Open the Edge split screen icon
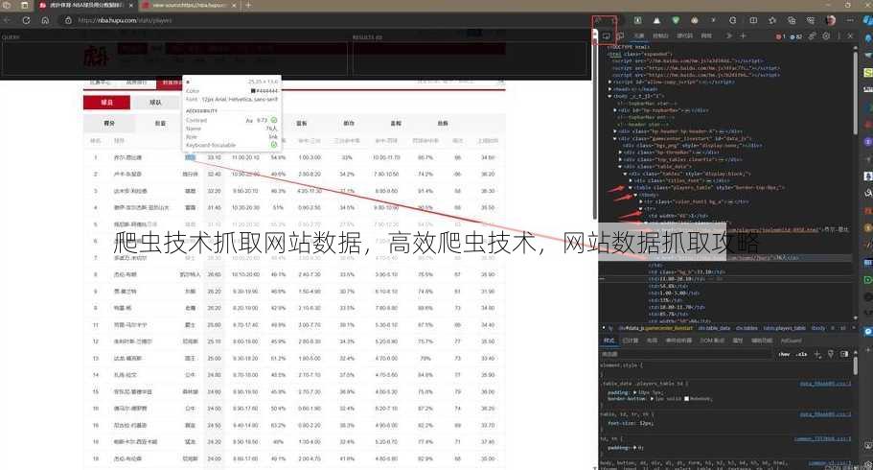Image resolution: width=873 pixels, height=470 pixels. [x=753, y=20]
